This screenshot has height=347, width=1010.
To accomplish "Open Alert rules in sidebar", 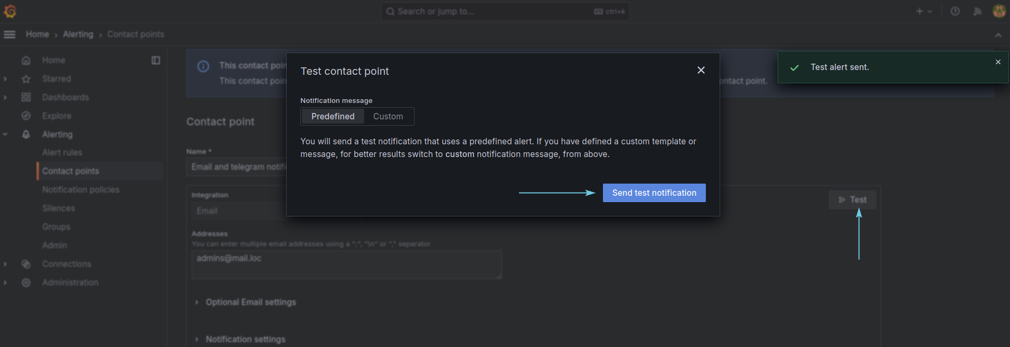I will pos(62,152).
